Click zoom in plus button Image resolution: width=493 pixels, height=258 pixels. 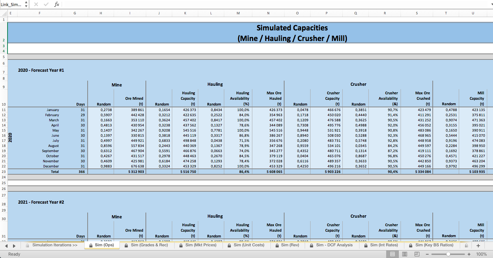tap(469, 254)
